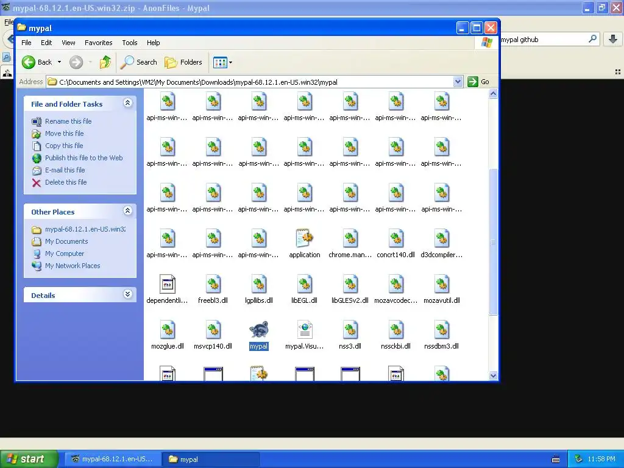Open the Favorites menu
Image resolution: width=624 pixels, height=468 pixels.
(x=98, y=43)
